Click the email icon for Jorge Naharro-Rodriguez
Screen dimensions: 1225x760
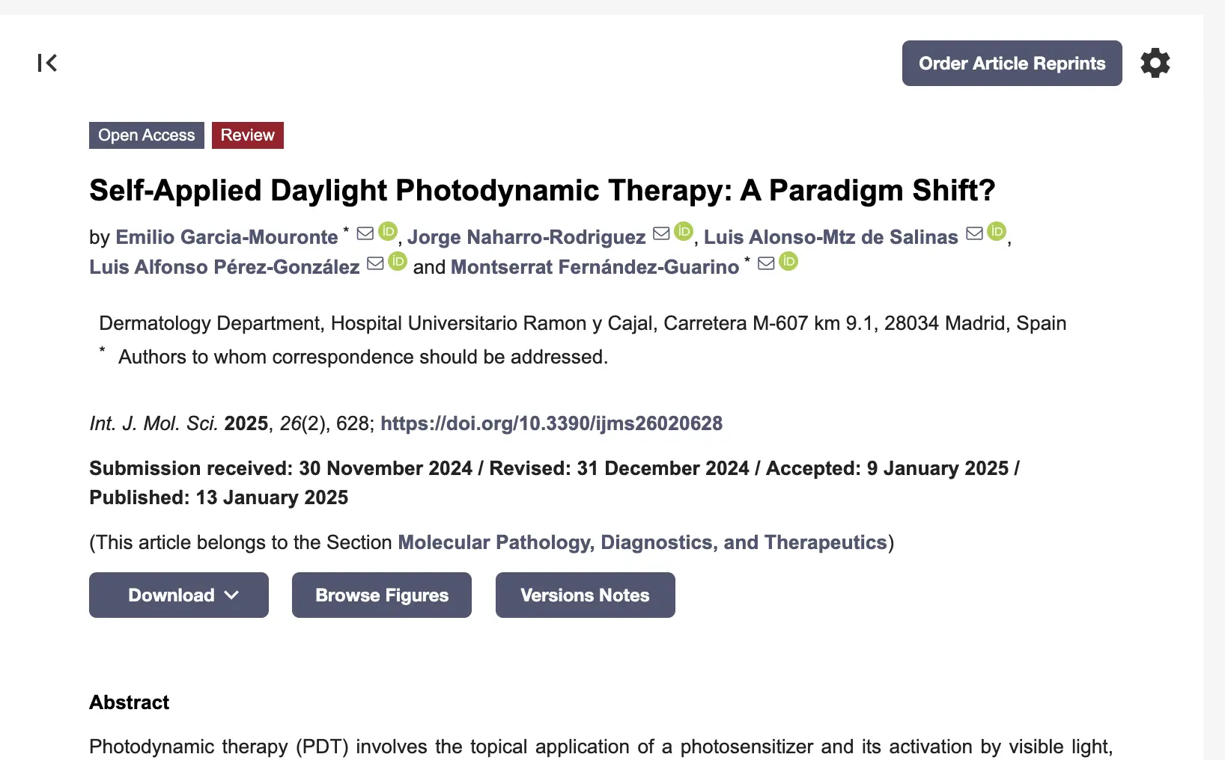(x=661, y=233)
